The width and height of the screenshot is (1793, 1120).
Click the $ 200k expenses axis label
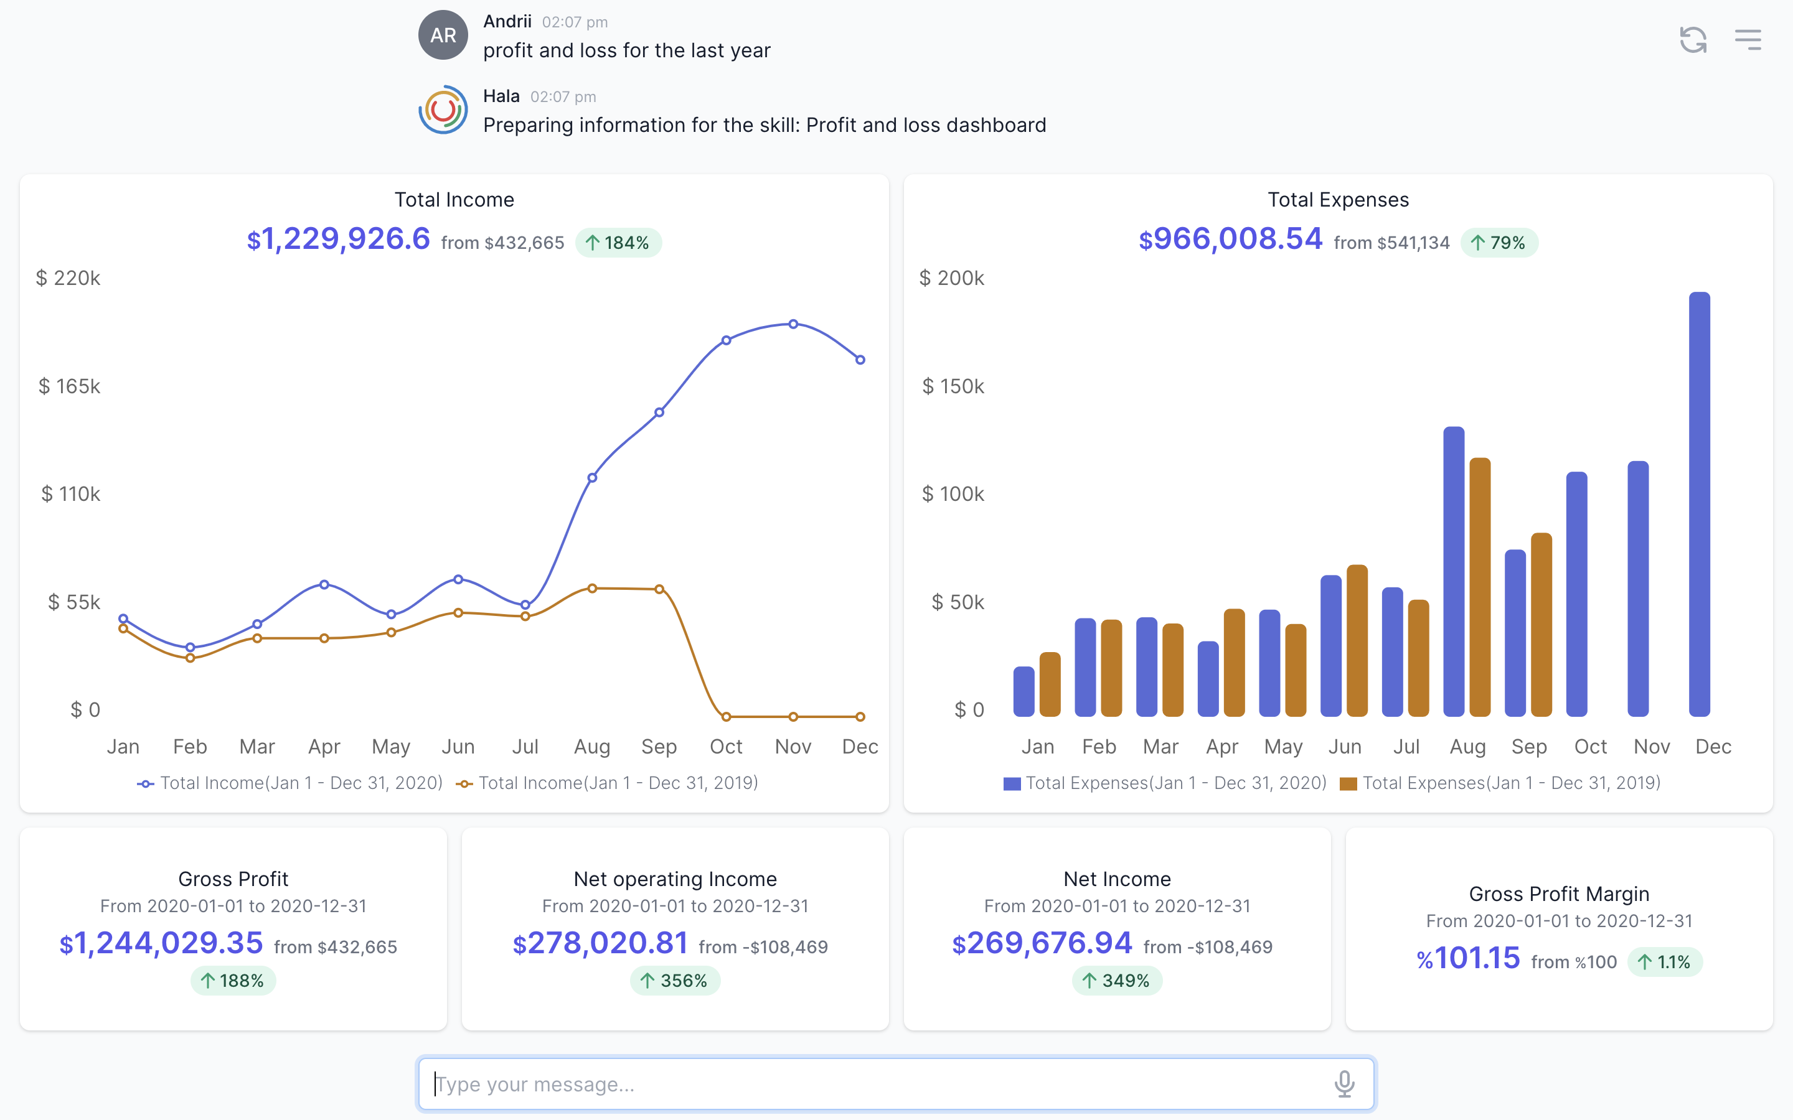[x=951, y=278]
